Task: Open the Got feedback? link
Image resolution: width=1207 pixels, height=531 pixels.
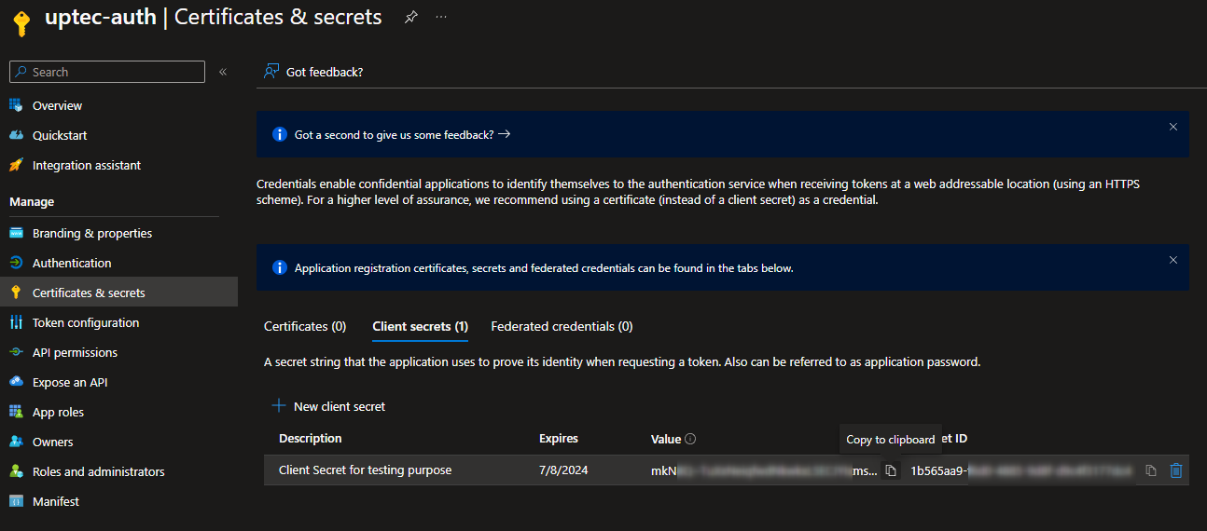Action: 314,72
